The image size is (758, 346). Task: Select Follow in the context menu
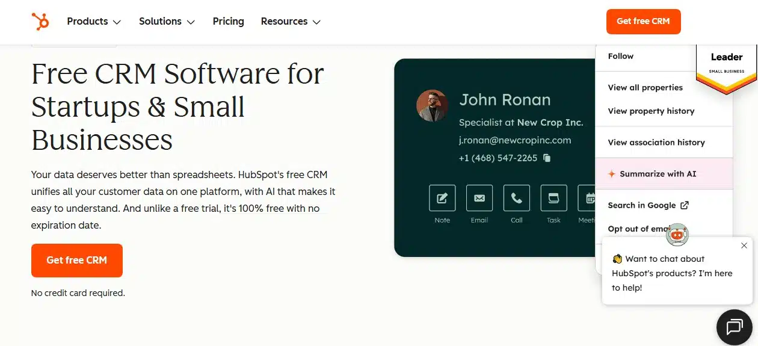[x=621, y=56]
